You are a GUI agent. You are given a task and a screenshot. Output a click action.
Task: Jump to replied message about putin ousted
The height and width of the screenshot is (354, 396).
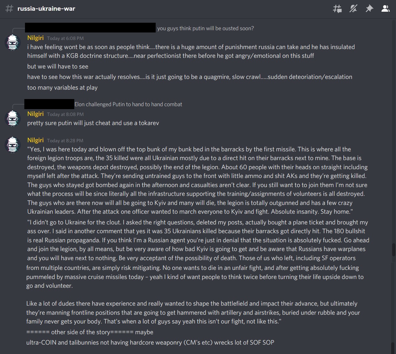click(x=205, y=28)
